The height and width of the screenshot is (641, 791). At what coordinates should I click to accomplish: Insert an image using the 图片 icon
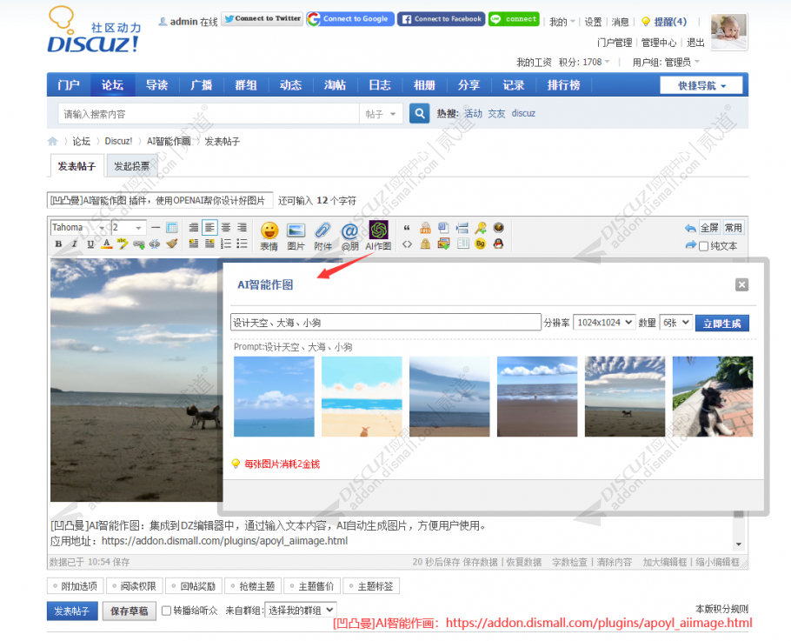pyautogui.click(x=296, y=231)
